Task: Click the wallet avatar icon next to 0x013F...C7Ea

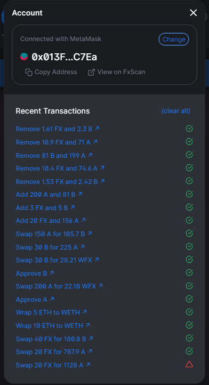Action: pos(24,57)
